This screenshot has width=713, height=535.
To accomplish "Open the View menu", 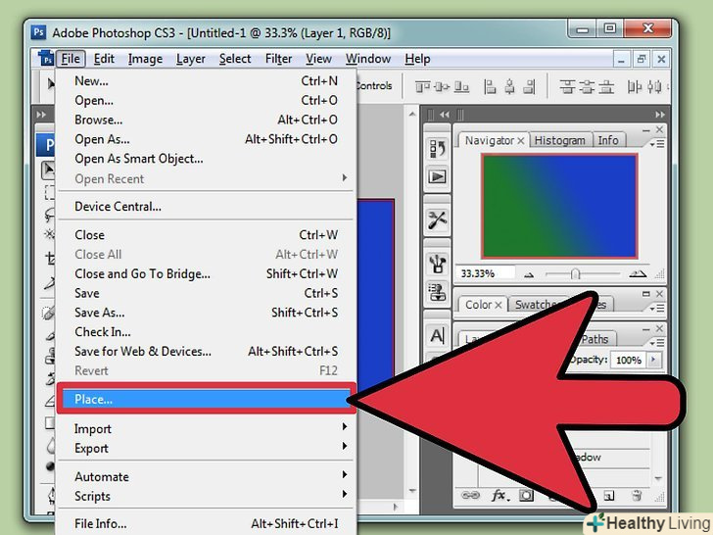I will [318, 59].
